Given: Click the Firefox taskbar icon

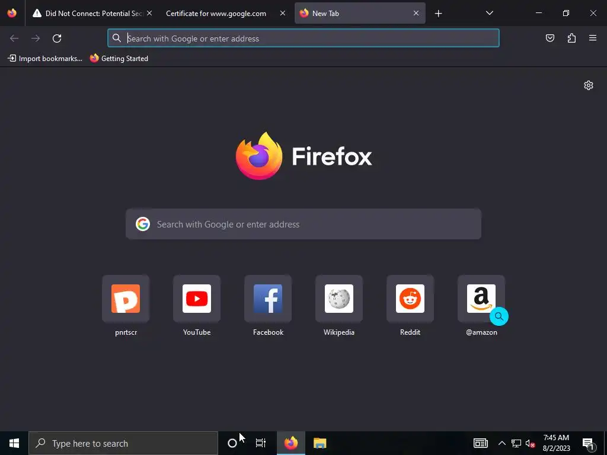Looking at the screenshot, I should [x=291, y=443].
